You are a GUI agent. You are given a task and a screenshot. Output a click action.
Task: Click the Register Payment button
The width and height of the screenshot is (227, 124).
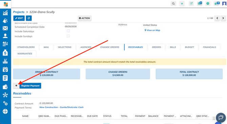coord(30,86)
